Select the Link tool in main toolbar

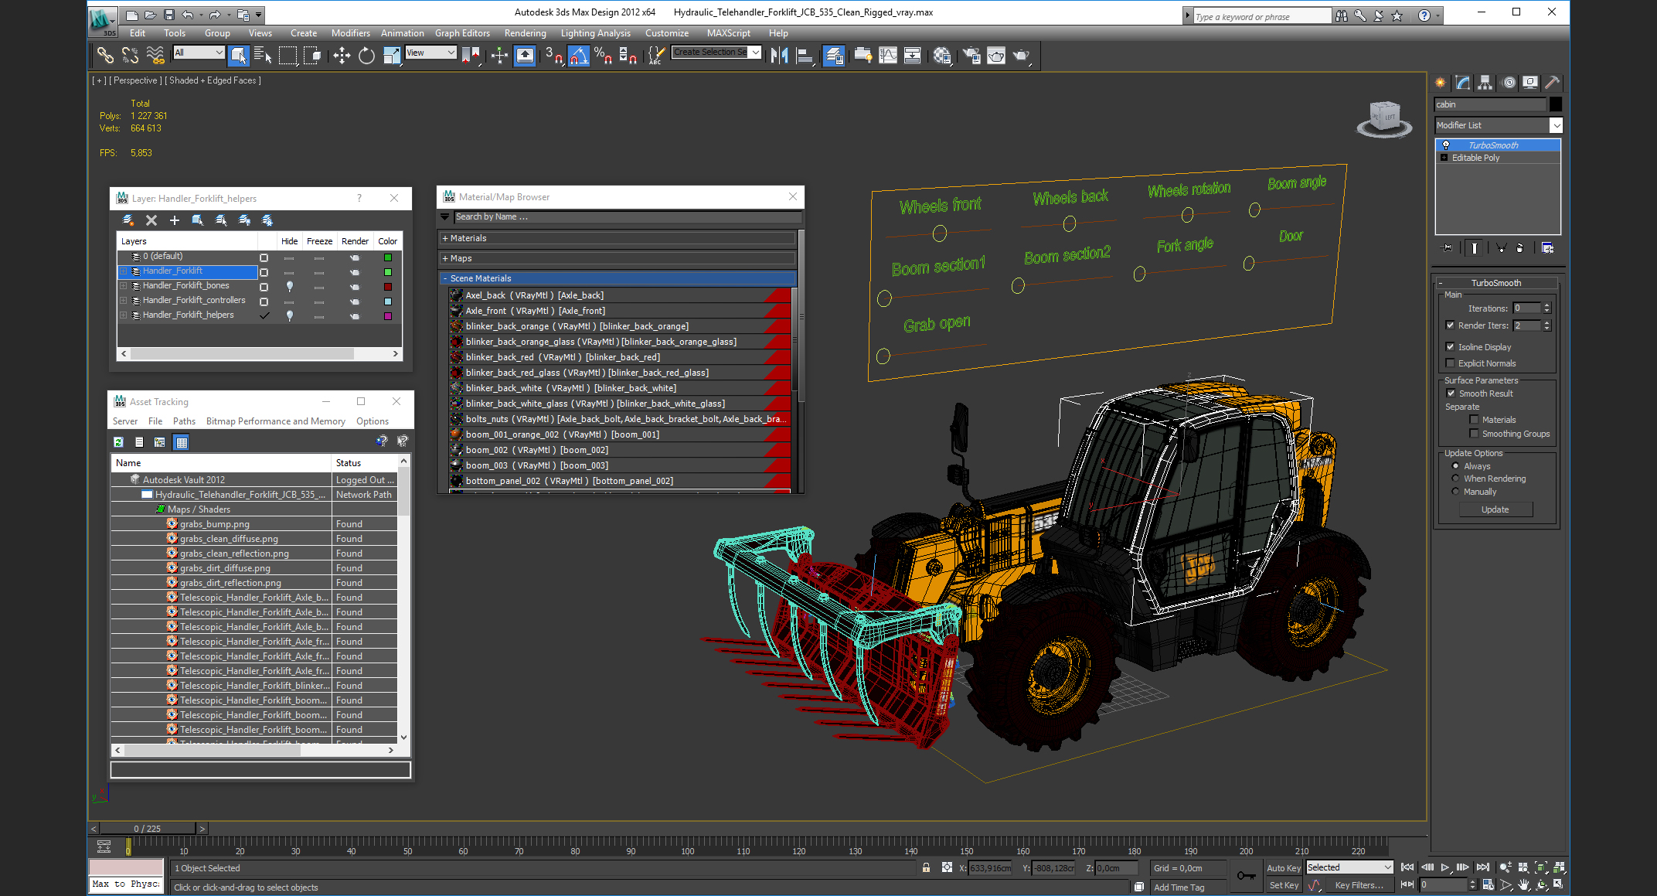point(105,55)
